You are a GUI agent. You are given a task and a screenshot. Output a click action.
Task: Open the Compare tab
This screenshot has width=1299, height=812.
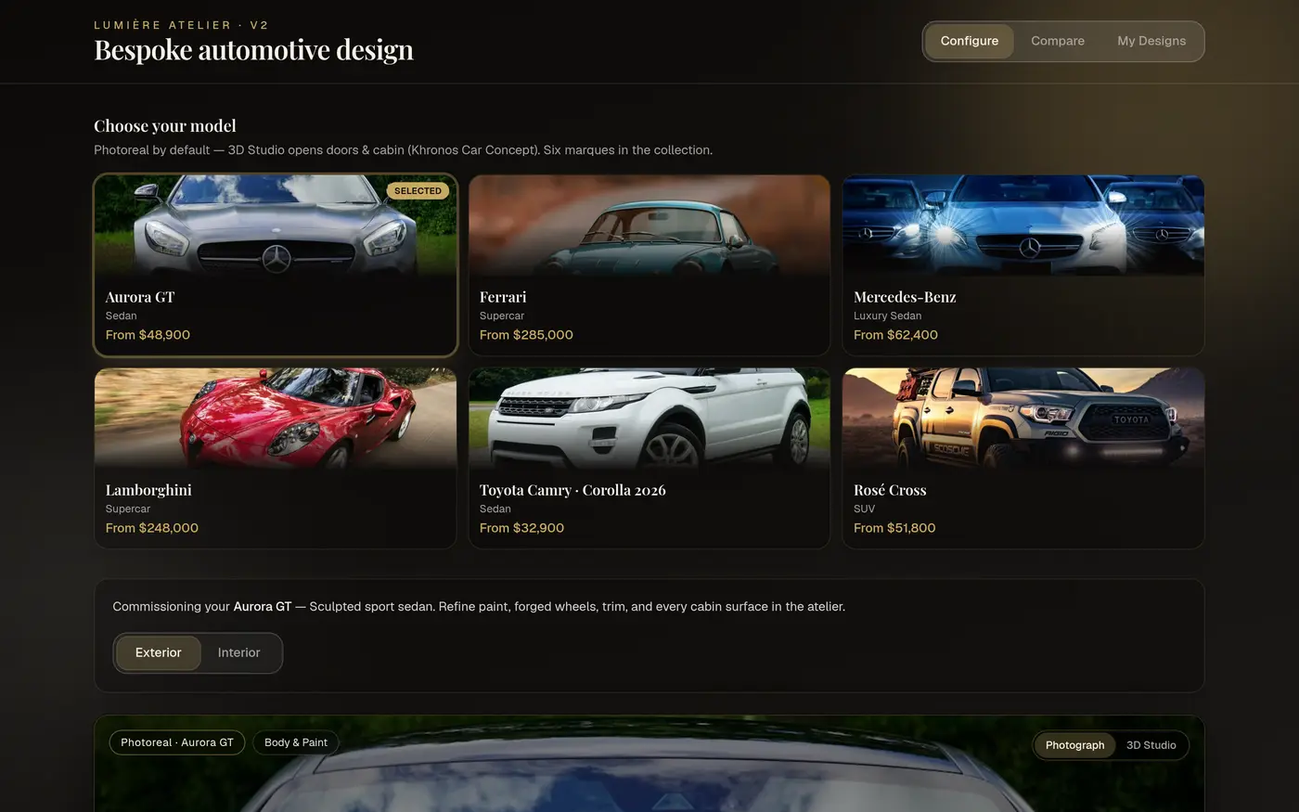click(x=1058, y=41)
